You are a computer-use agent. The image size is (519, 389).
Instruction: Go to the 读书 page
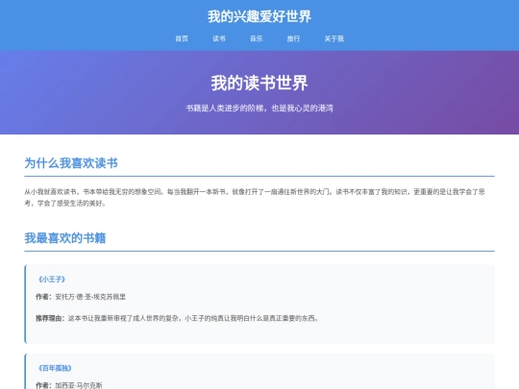pos(219,38)
